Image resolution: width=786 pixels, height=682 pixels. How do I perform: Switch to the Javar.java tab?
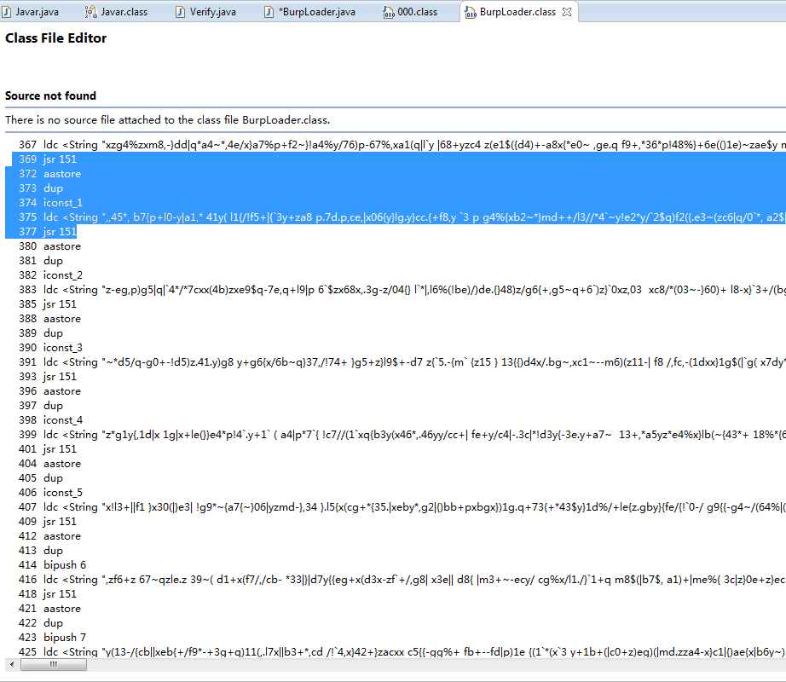(31, 12)
